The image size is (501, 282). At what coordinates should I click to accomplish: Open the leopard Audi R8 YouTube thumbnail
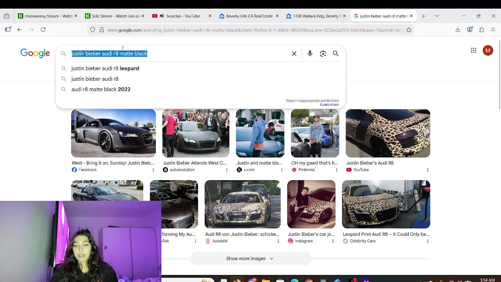click(x=388, y=133)
